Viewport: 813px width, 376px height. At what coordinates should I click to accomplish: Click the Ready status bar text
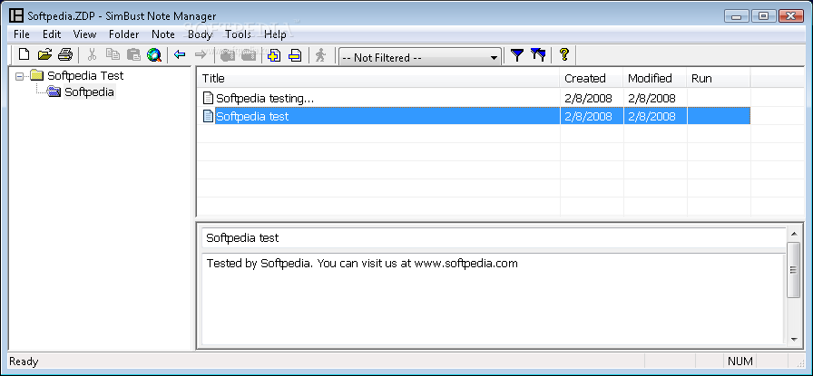[x=24, y=361]
